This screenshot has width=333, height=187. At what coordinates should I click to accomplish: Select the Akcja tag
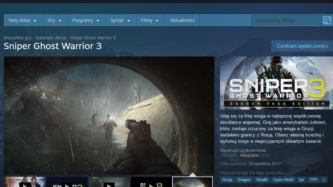pyautogui.click(x=227, y=180)
